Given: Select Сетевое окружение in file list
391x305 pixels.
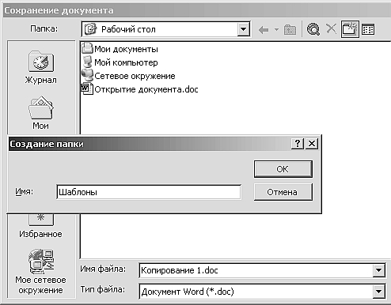Looking at the screenshot, I should pos(128,76).
